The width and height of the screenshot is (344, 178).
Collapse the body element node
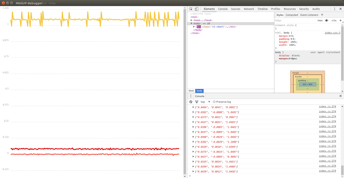[x=191, y=23]
